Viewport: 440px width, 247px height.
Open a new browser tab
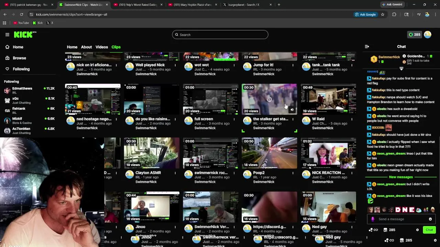(279, 5)
